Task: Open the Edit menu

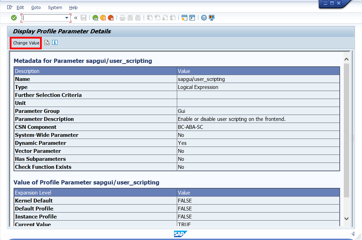Action: 20,8
